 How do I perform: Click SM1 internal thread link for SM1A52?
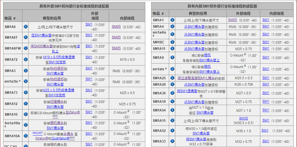pyautogui.click(x=265, y=130)
